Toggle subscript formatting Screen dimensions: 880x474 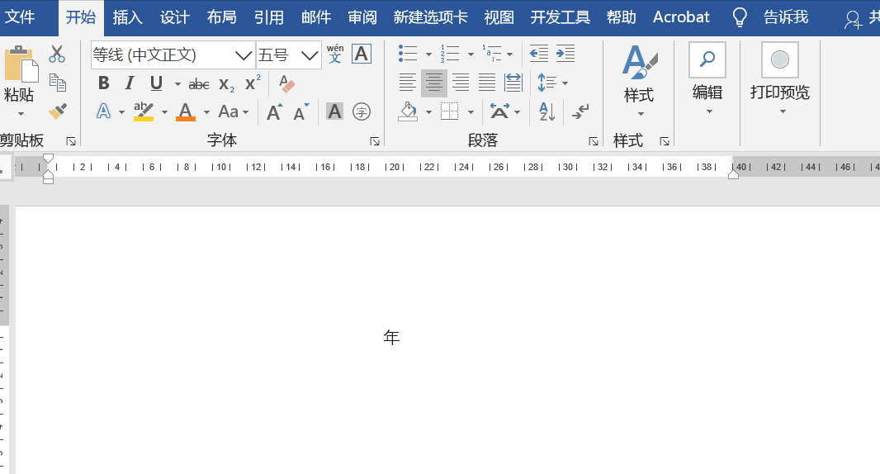227,85
